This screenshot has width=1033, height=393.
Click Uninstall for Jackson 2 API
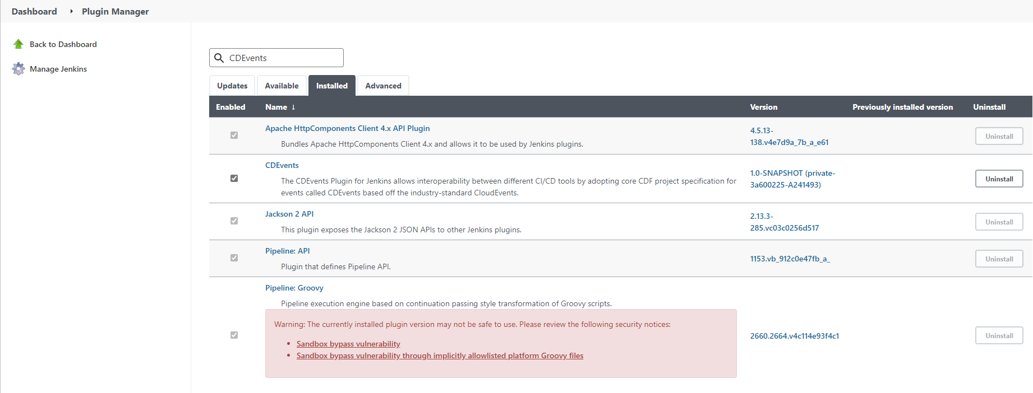(999, 222)
